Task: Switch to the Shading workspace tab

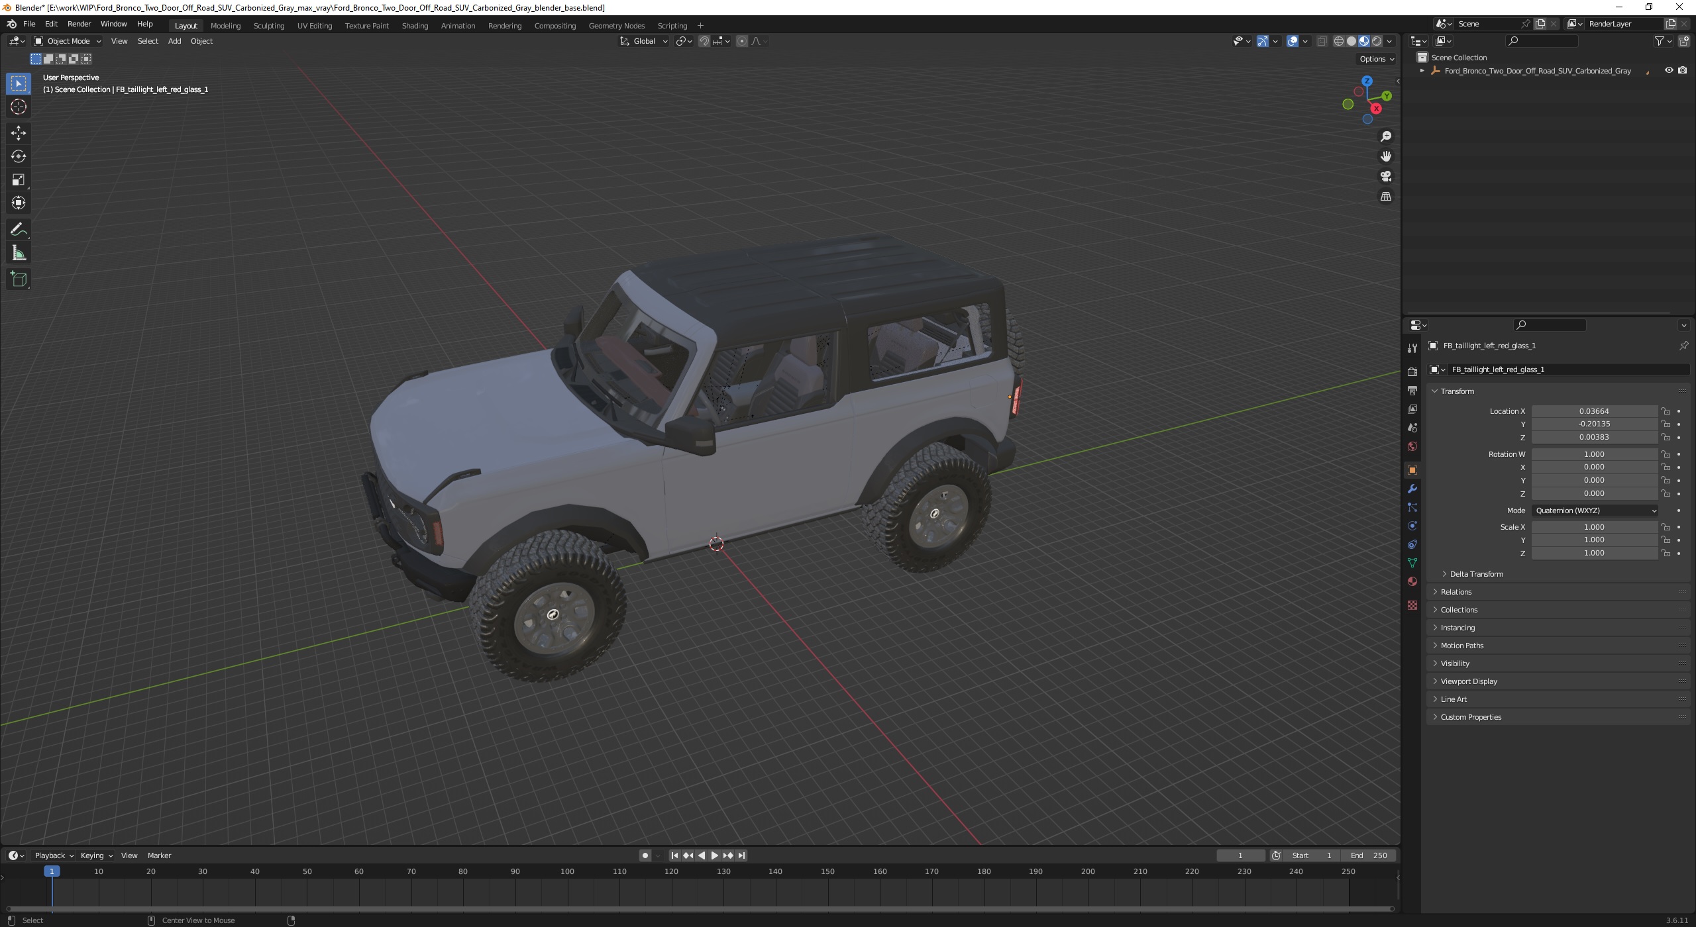Action: (415, 26)
